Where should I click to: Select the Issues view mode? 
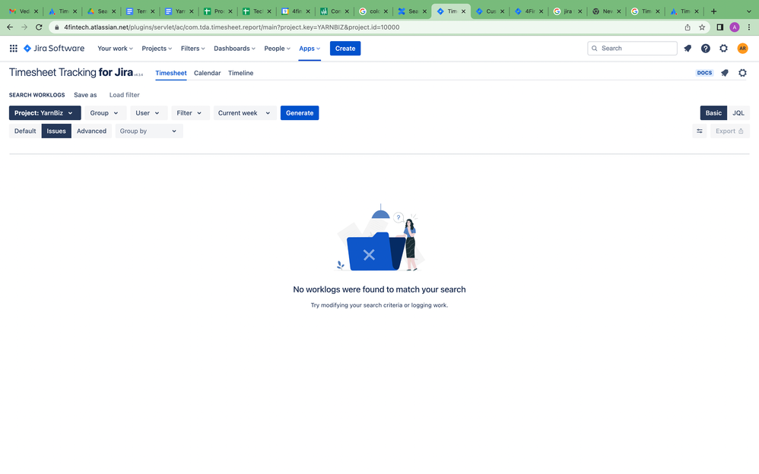click(56, 131)
